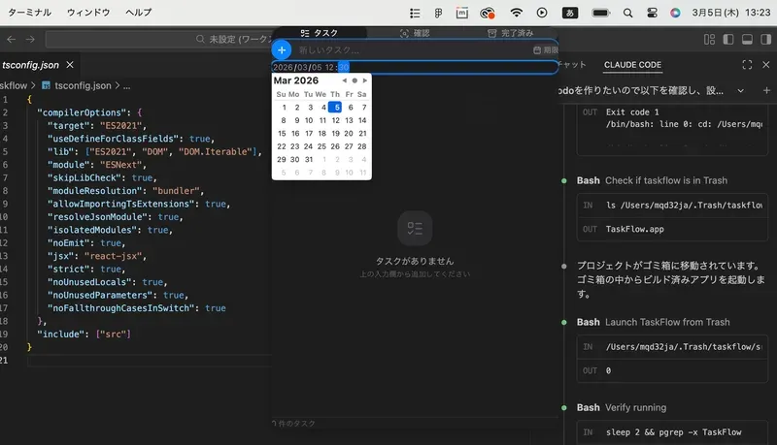The height and width of the screenshot is (445, 777).
Task: Open the ターミナル menu
Action: tap(29, 13)
